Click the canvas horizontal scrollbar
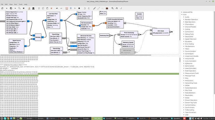 (75, 55)
